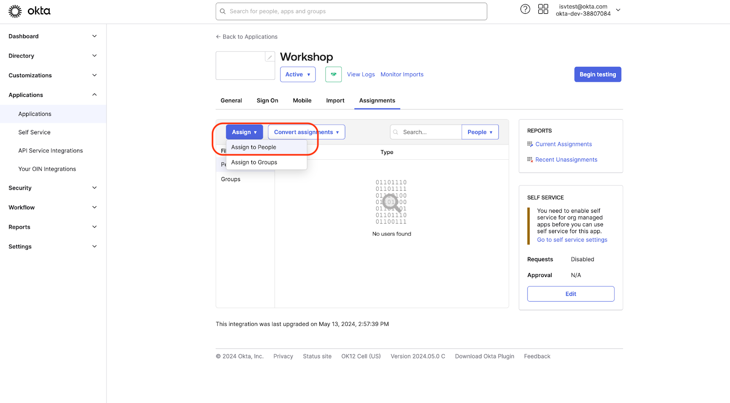This screenshot has height=403, width=730.
Task: Open the apps grid icon
Action: [x=543, y=9]
